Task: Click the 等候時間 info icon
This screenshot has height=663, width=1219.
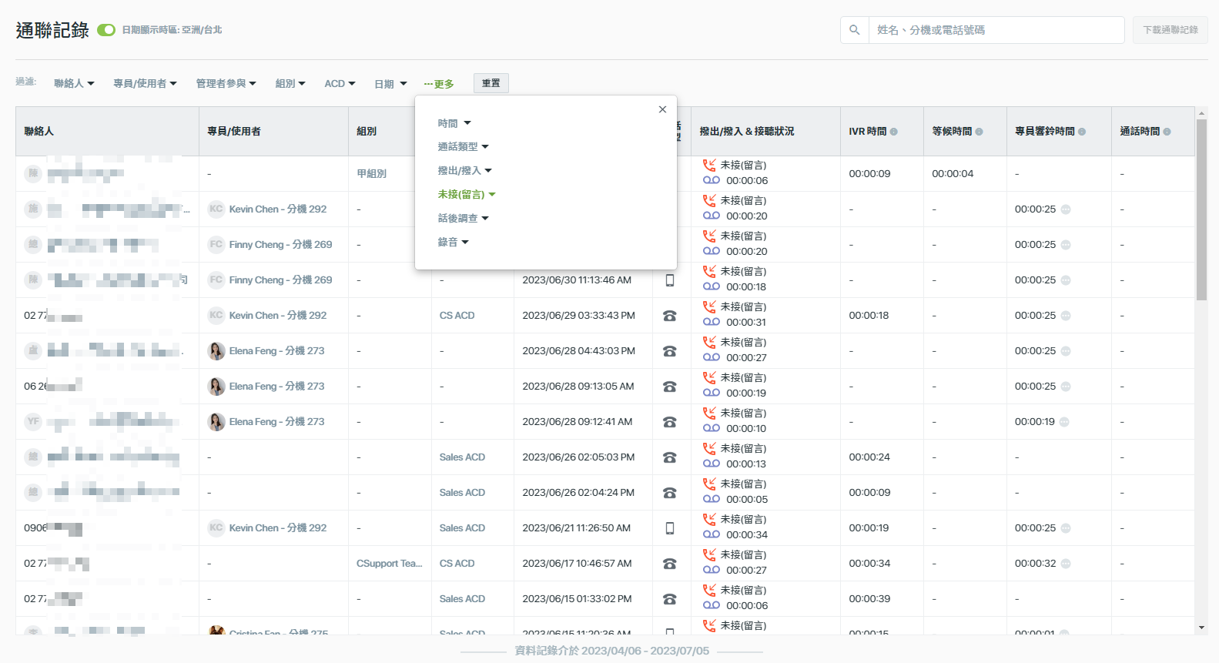Action: click(x=979, y=132)
